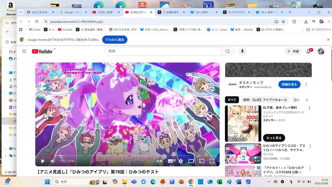Open Chrome downloads
Viewport: 332px width, 187px height.
coord(306,22)
